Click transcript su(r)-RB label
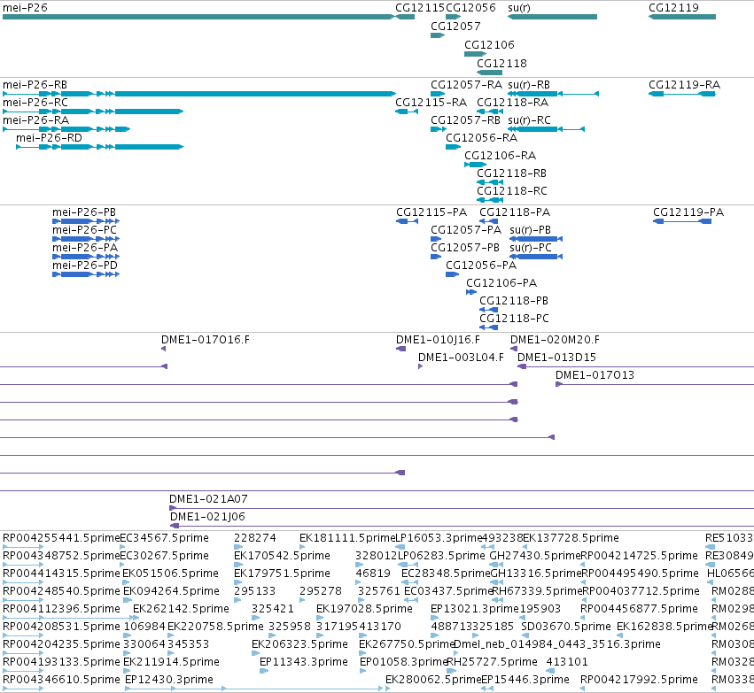 [529, 85]
